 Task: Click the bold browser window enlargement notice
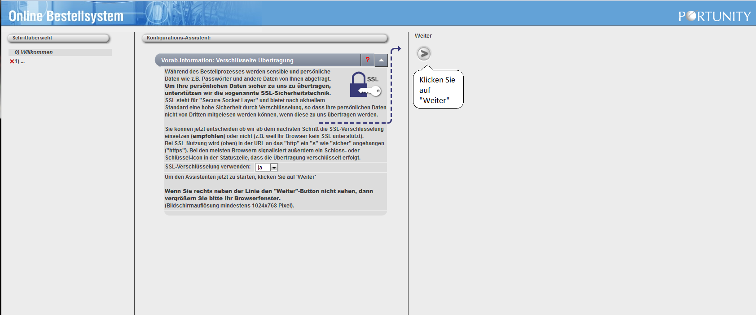268,194
